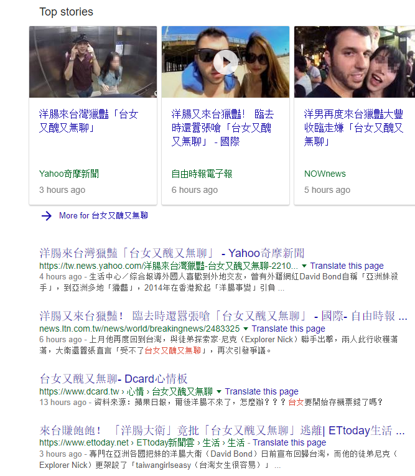Viewport: 415px width, 476px height.
Task: Open the 自由時報 search result title
Action: pos(223,316)
